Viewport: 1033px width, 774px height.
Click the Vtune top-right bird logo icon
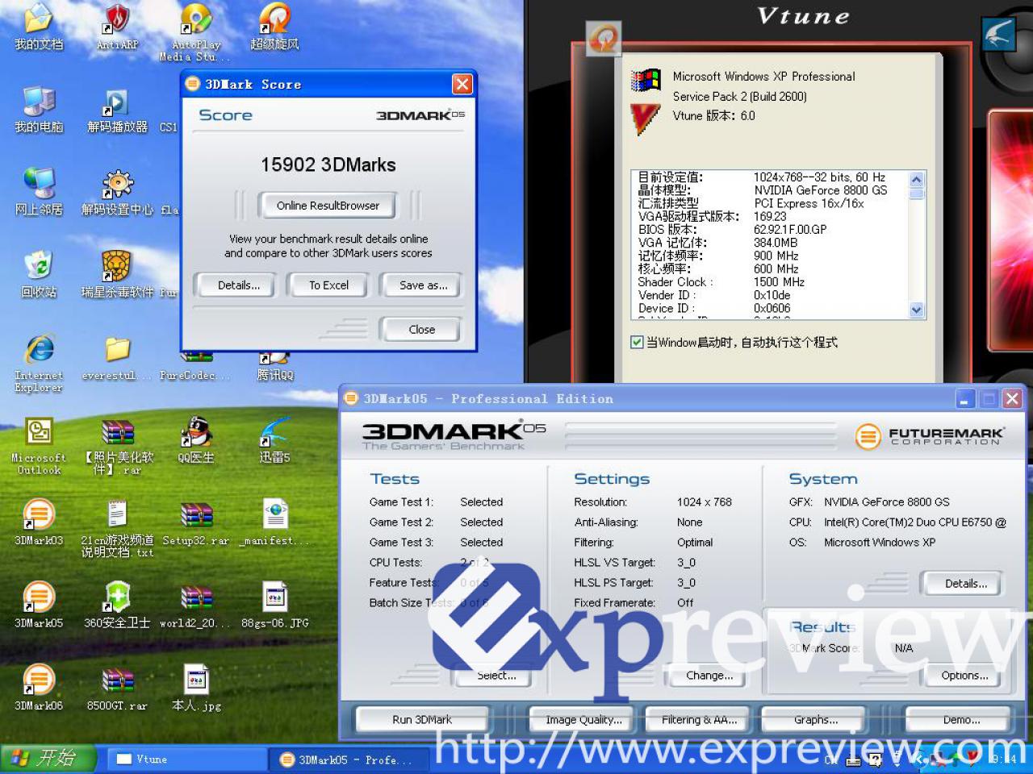pyautogui.click(x=999, y=33)
